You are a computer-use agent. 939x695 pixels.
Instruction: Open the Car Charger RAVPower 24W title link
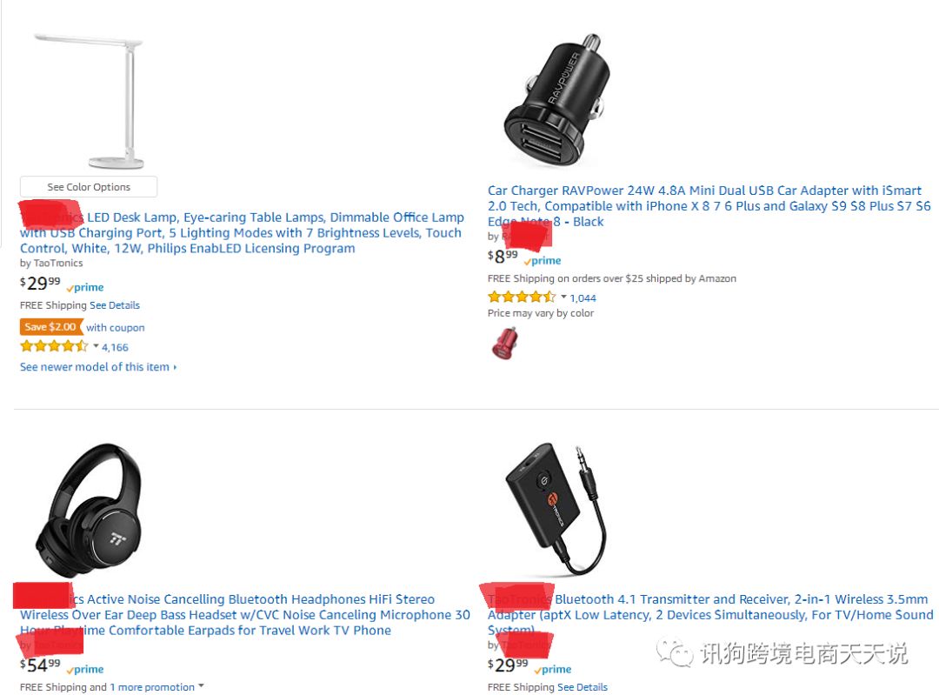pos(709,206)
